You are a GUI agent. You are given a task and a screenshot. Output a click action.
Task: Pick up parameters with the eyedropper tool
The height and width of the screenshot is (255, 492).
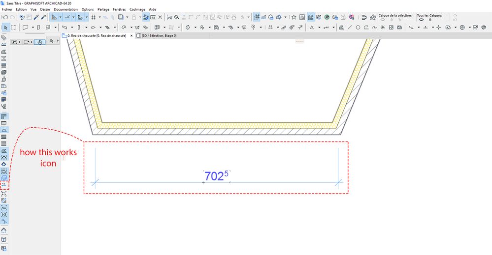click(36, 17)
